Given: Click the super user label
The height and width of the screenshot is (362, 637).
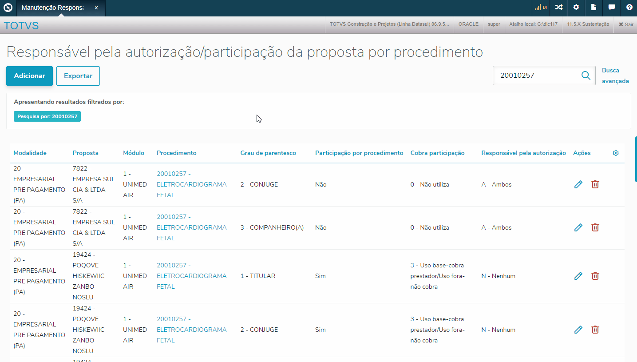Looking at the screenshot, I should click(494, 24).
